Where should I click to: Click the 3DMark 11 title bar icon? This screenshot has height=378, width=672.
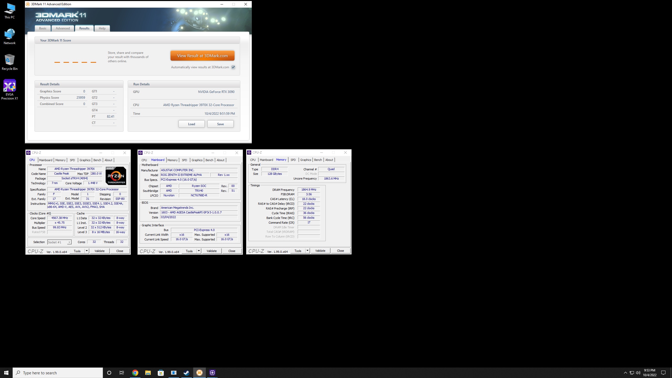tap(28, 4)
